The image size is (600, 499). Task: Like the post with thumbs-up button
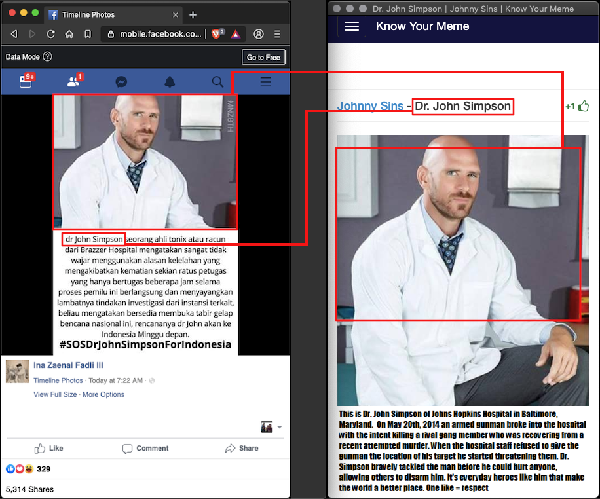click(49, 448)
